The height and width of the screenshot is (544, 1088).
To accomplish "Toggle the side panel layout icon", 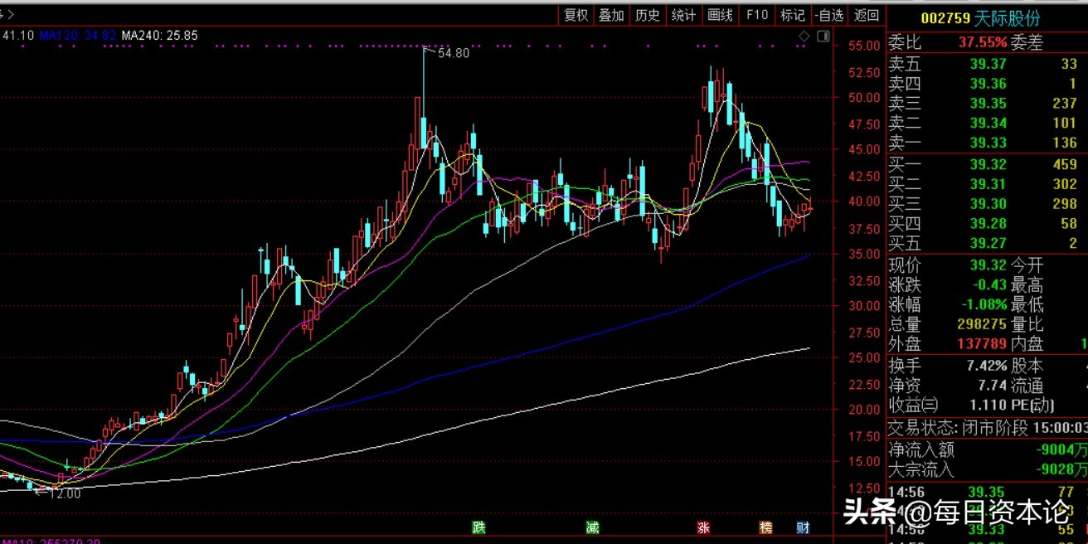I will [823, 36].
